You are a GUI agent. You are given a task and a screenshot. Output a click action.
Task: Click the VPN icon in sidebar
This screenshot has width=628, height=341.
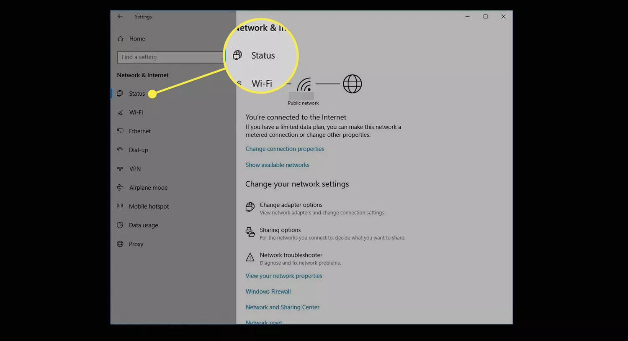point(120,169)
